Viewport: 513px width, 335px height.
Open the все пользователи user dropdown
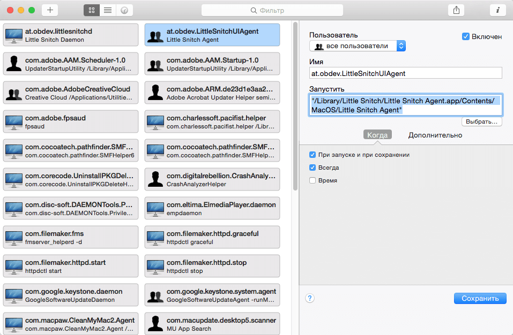click(357, 46)
